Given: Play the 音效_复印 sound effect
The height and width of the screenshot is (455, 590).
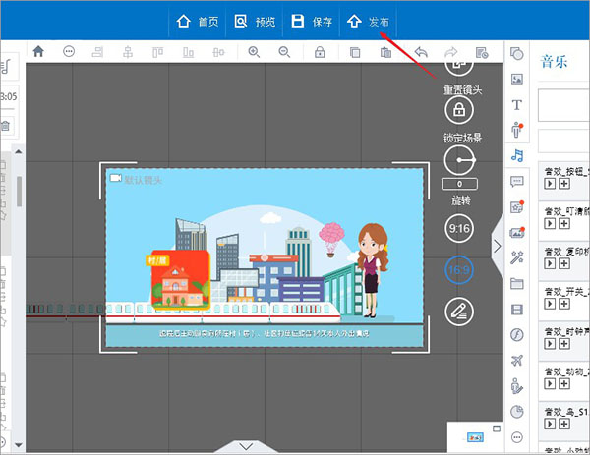Looking at the screenshot, I should [x=550, y=263].
